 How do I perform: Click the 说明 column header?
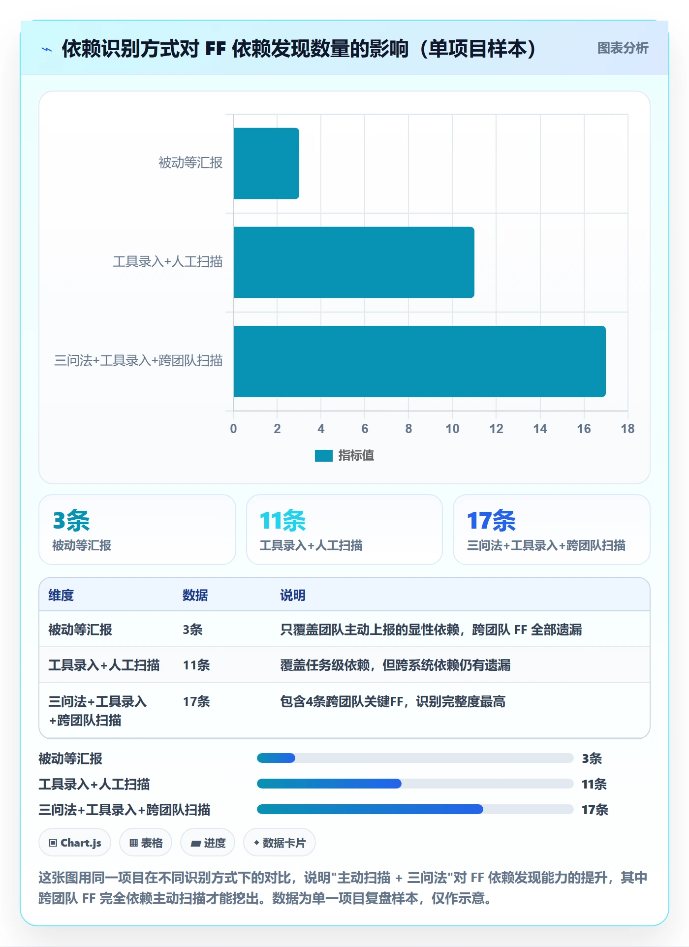tap(293, 595)
